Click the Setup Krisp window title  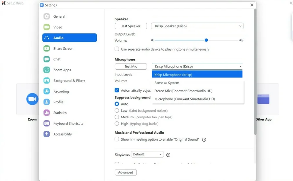coord(15,3)
